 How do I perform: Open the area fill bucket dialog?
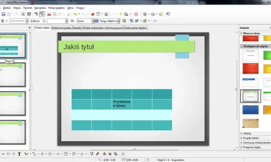click(72, 21)
